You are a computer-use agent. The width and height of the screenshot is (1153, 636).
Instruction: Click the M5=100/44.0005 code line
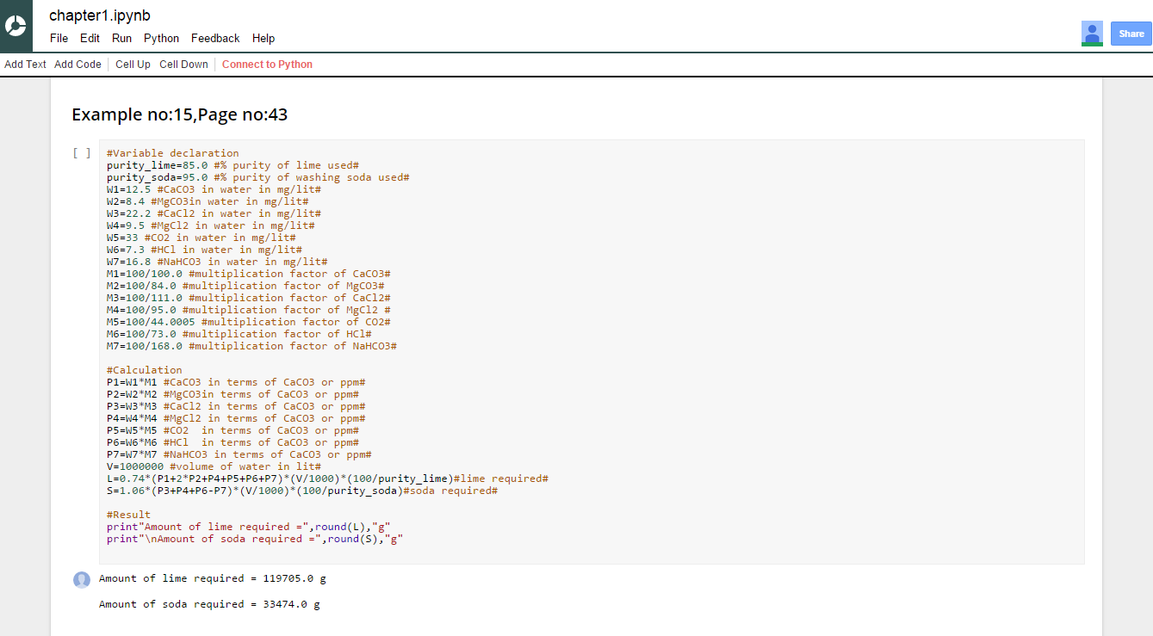tap(249, 322)
